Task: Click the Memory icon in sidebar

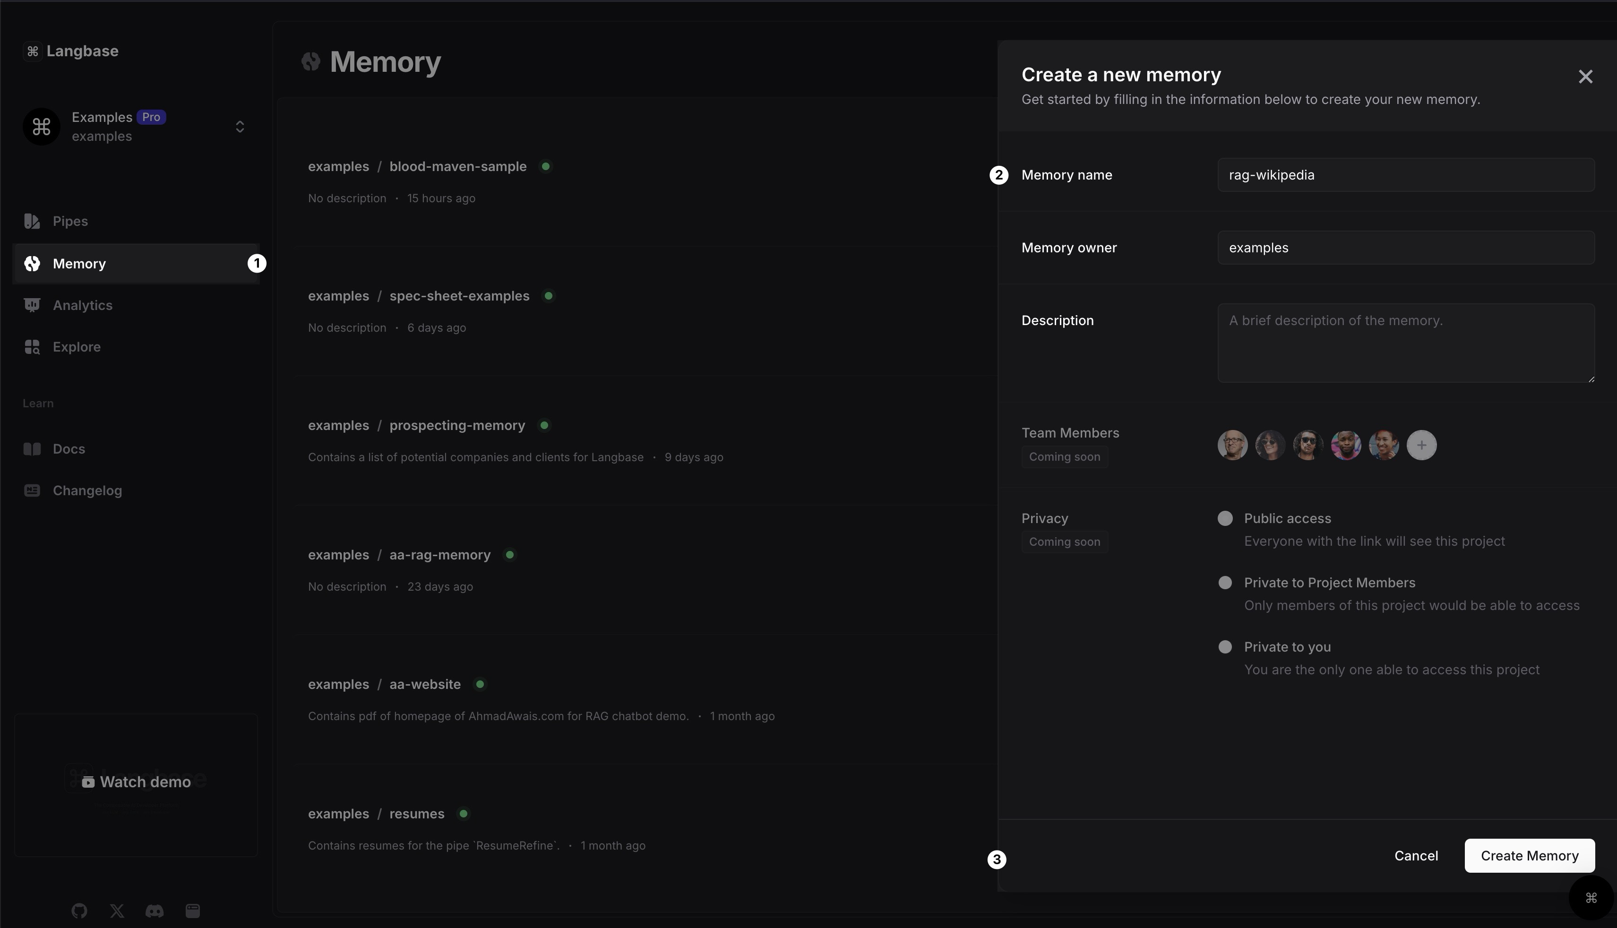Action: 32,263
